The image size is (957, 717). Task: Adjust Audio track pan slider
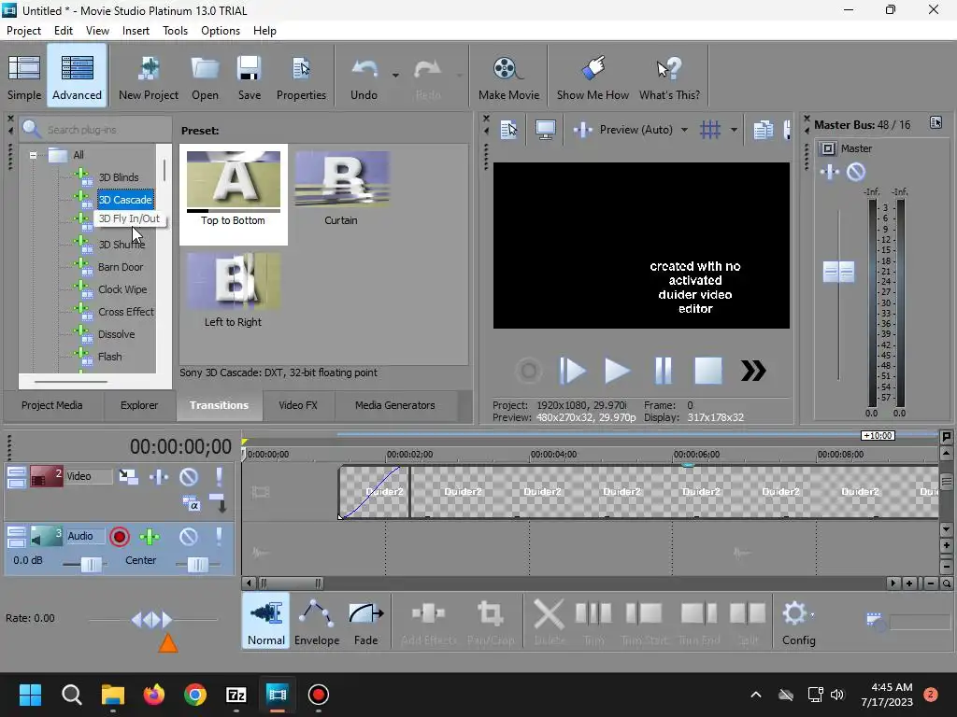tap(197, 565)
